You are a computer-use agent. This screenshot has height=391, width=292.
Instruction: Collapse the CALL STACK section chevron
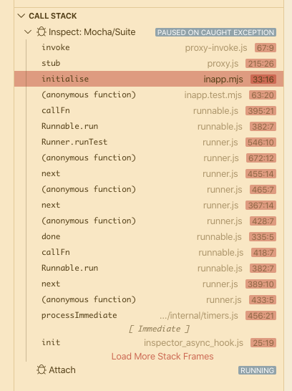click(x=21, y=16)
